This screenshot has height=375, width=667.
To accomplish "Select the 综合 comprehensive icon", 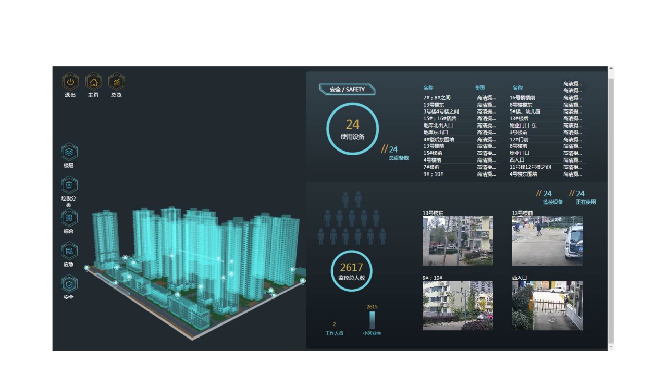I will pyautogui.click(x=69, y=218).
